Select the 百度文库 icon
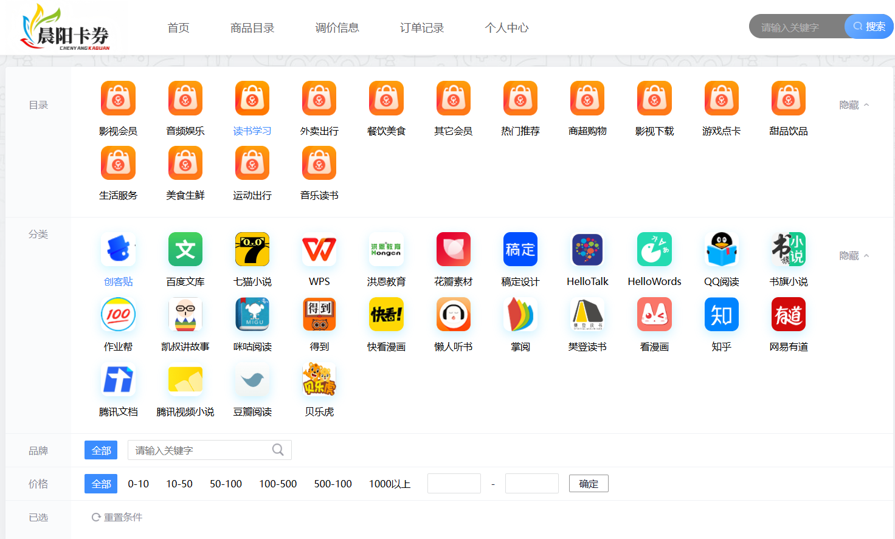 coord(185,250)
